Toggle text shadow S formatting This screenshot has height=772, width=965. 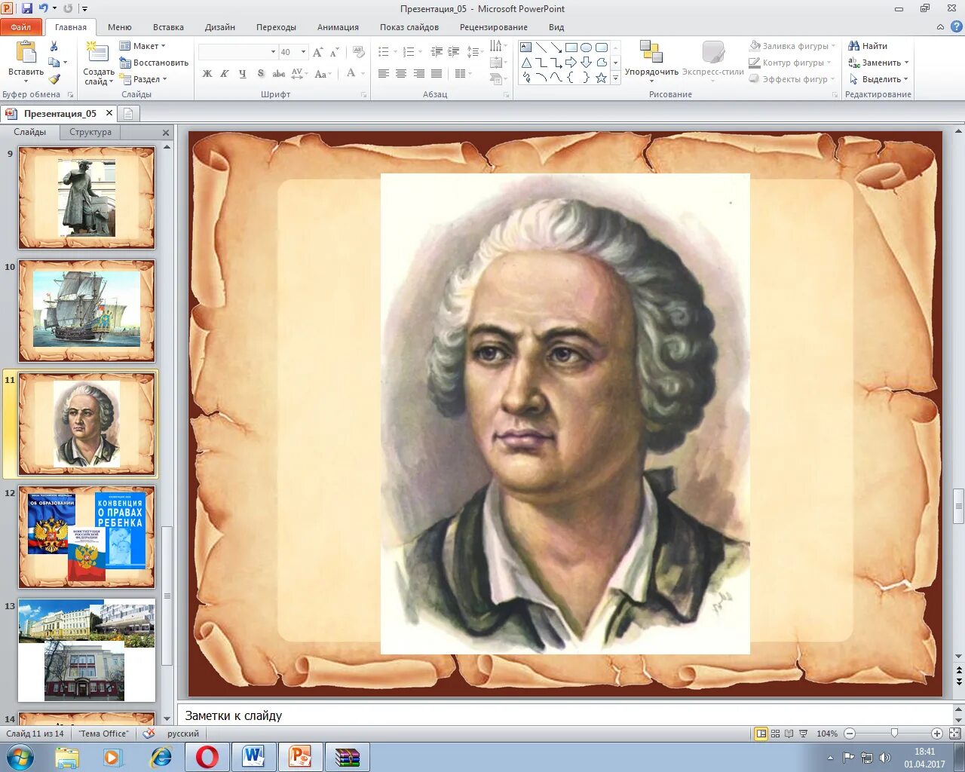(261, 73)
